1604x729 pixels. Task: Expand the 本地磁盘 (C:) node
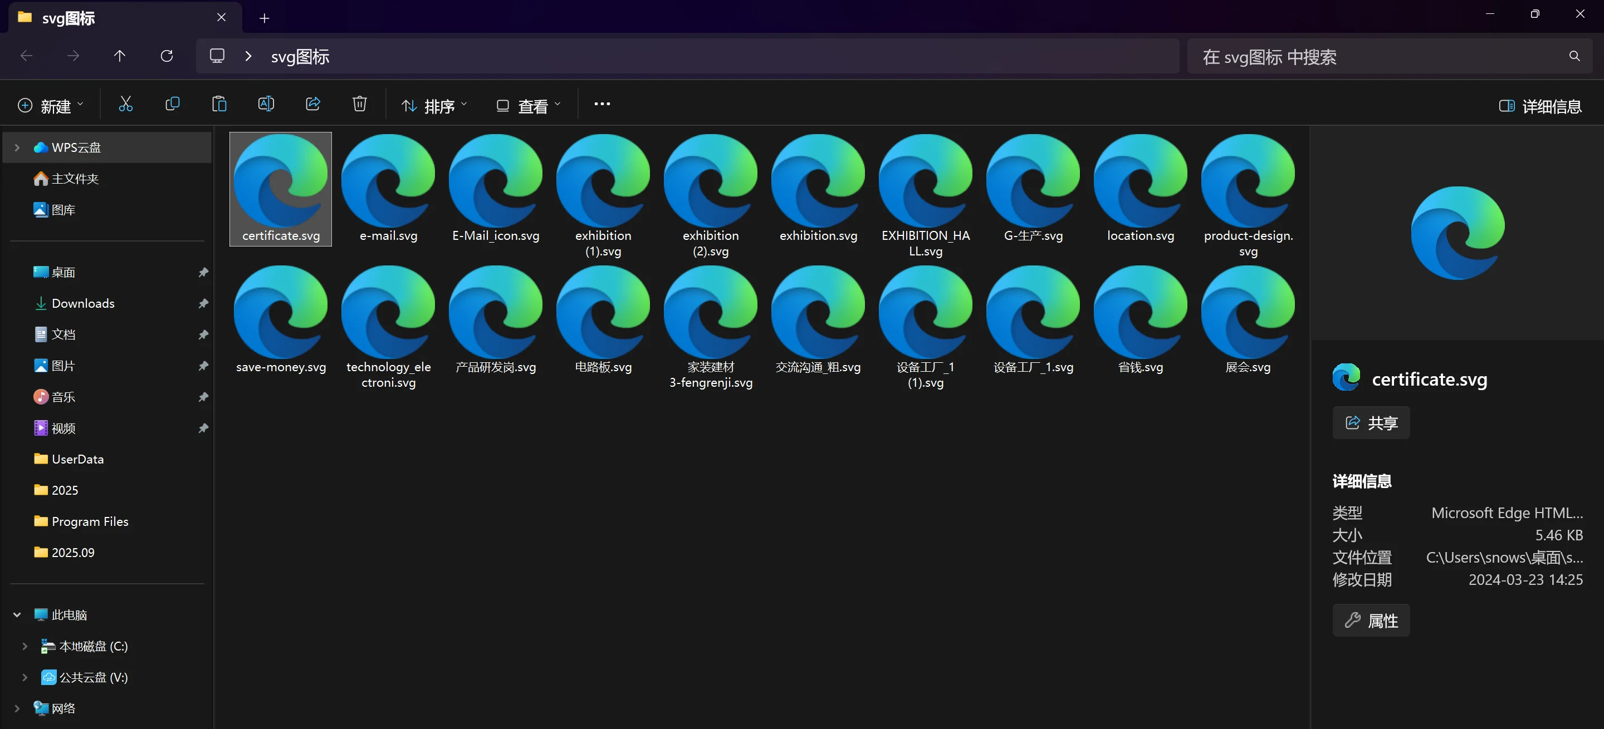25,646
